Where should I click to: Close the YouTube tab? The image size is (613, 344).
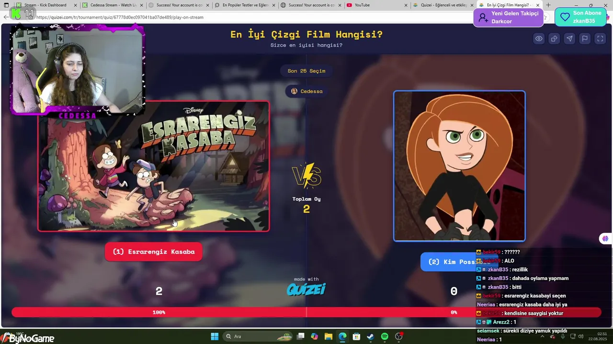click(406, 5)
